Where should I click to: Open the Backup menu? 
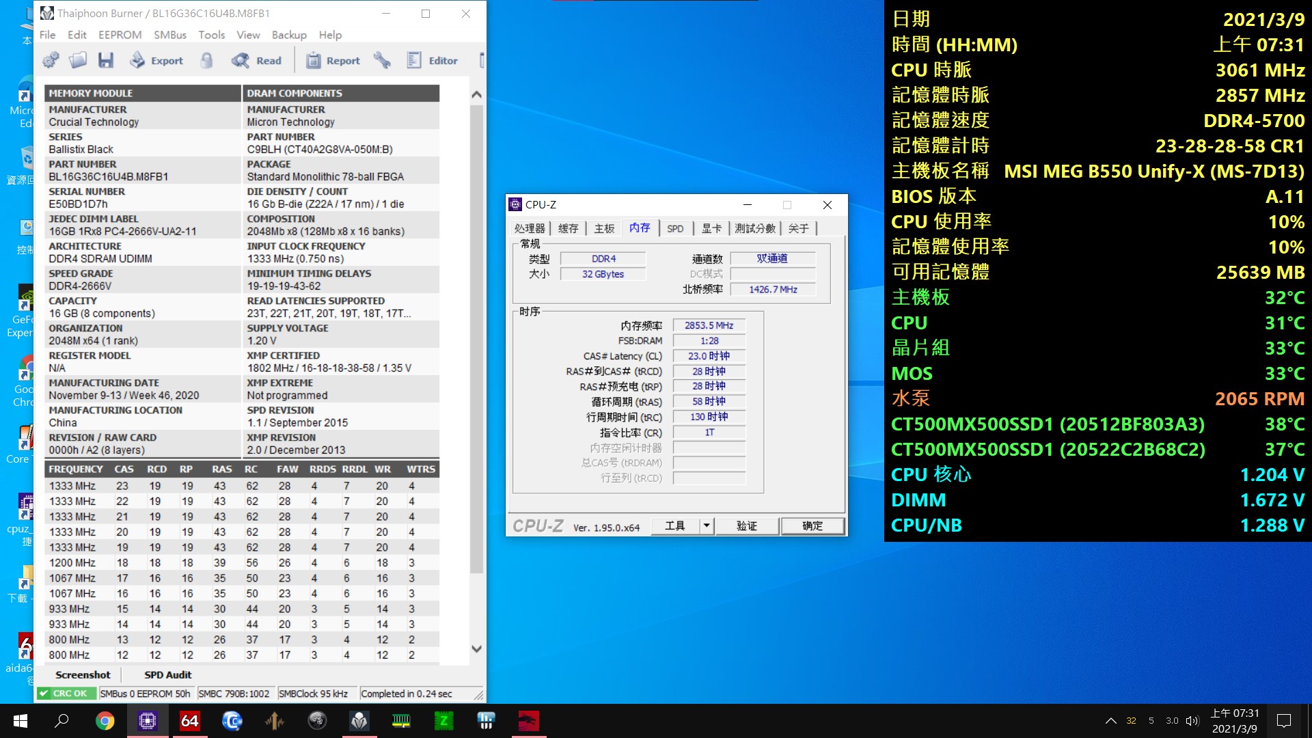289,35
